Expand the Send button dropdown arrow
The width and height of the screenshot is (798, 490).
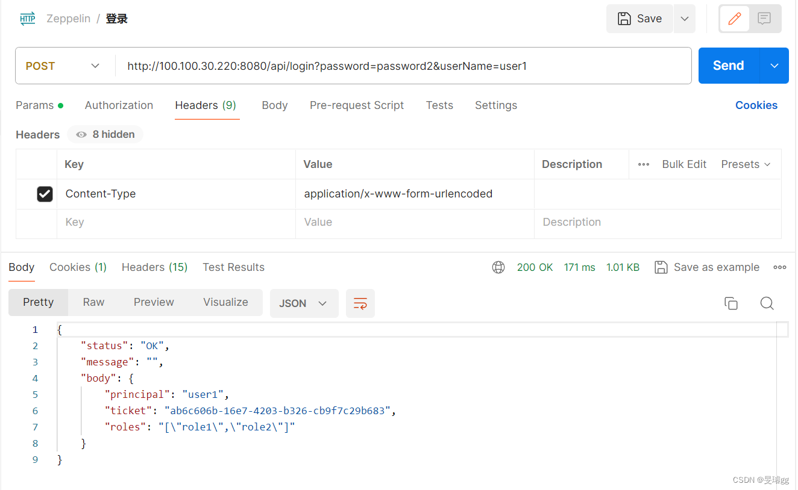point(774,66)
